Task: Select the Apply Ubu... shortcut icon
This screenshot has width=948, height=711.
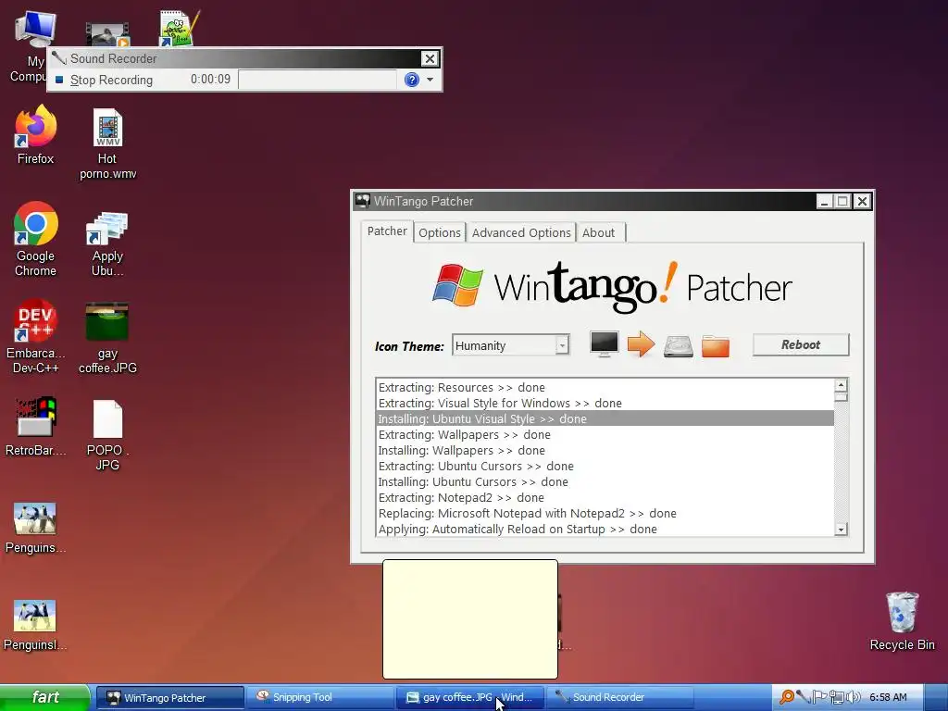Action: point(107,243)
